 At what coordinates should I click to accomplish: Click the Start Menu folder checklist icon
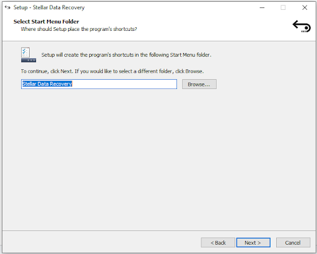[28, 55]
